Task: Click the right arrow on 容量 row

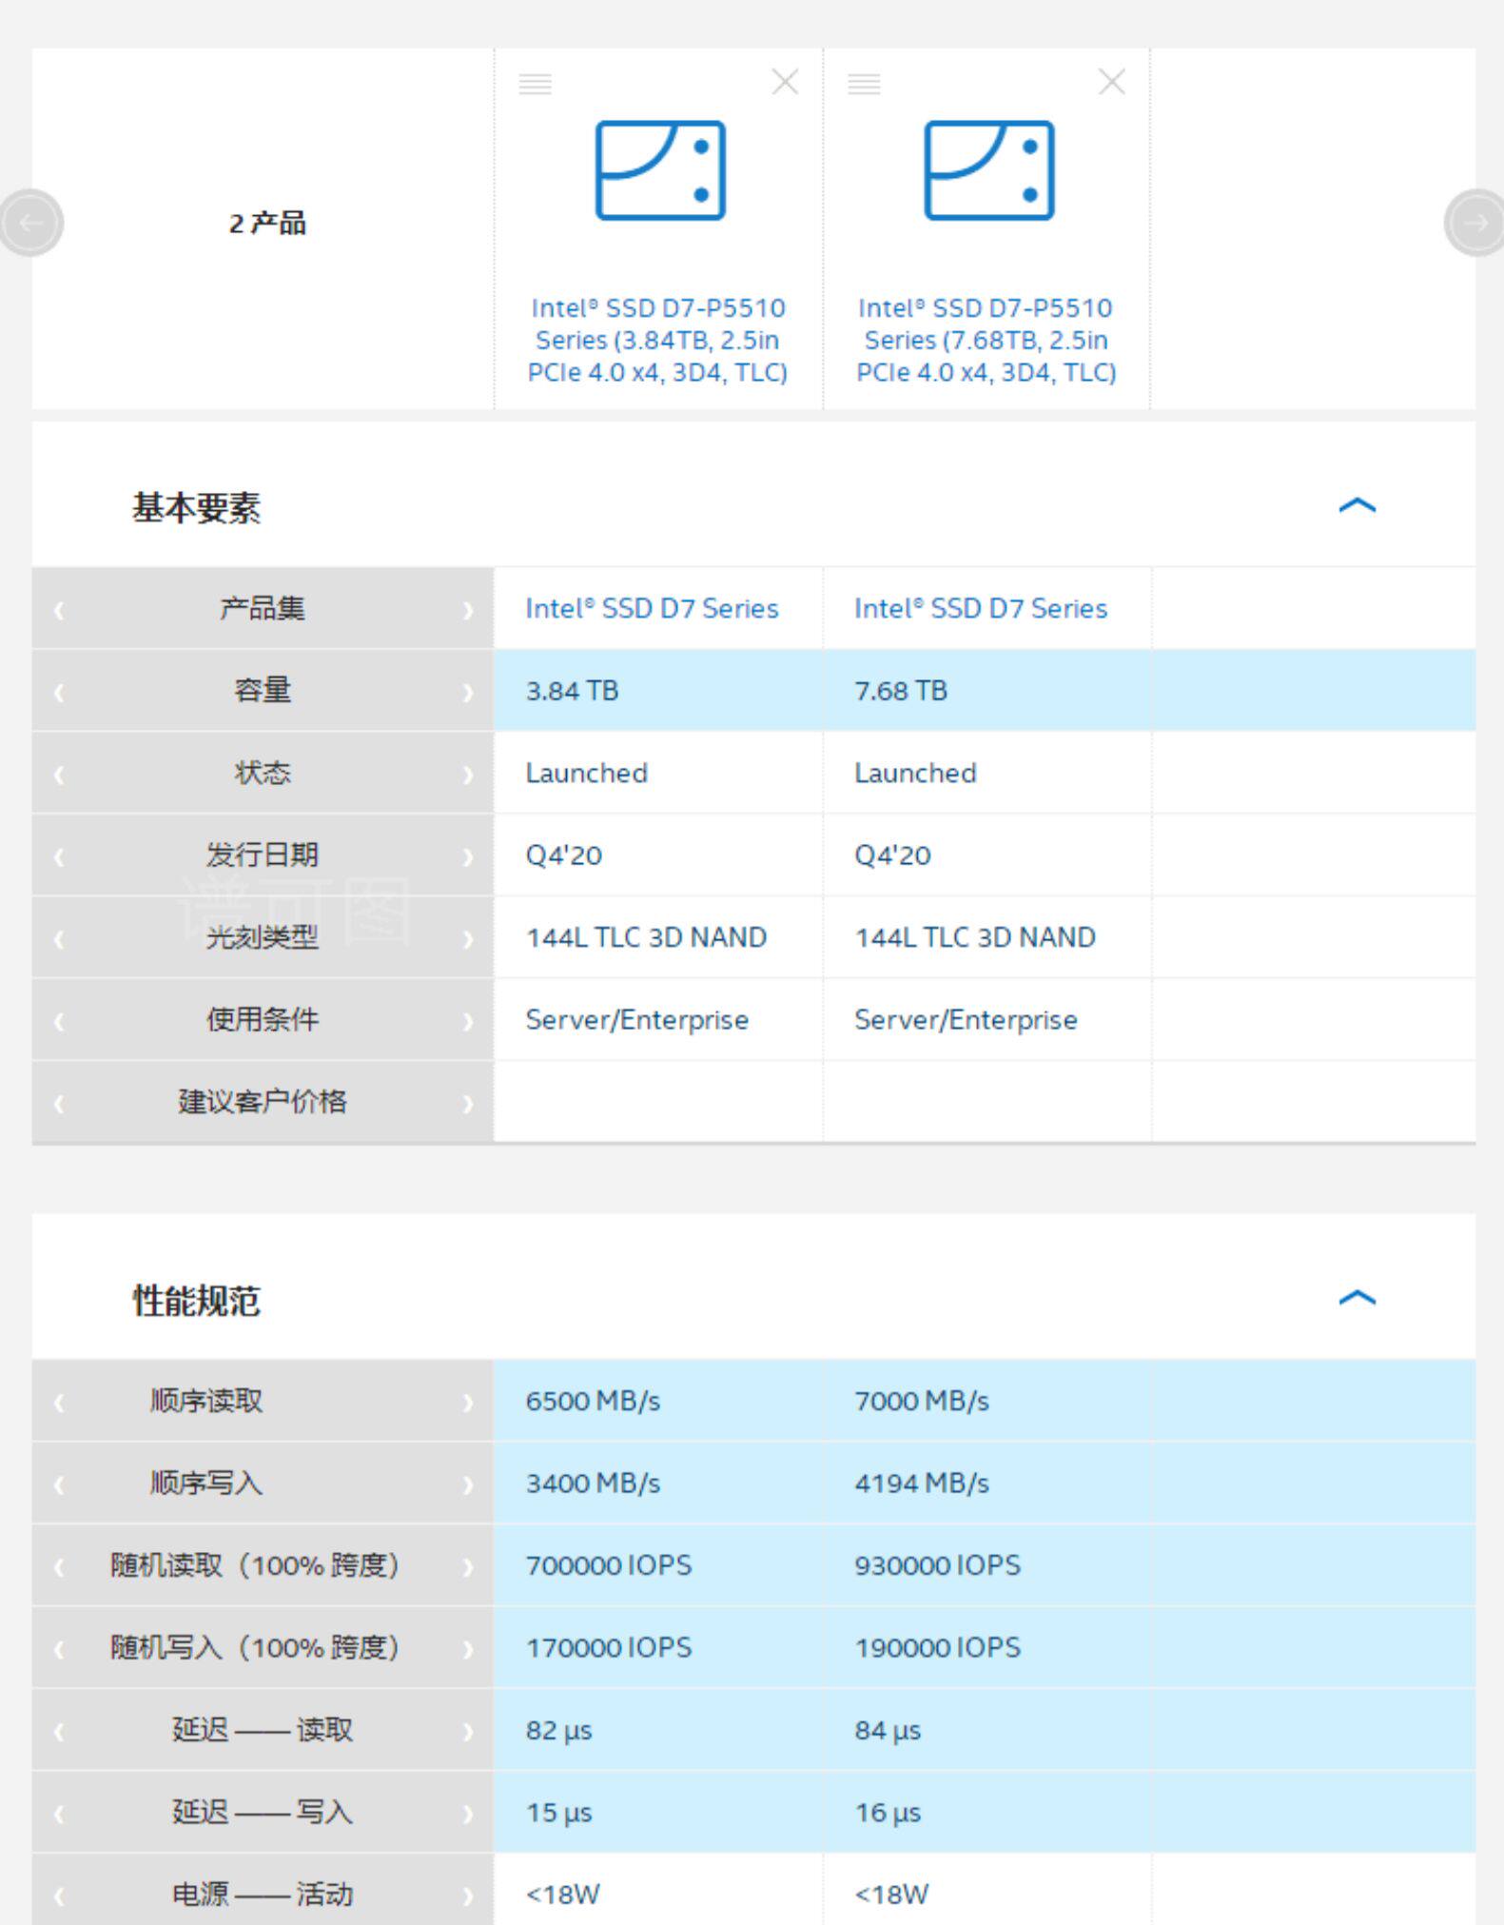Action: tap(468, 692)
